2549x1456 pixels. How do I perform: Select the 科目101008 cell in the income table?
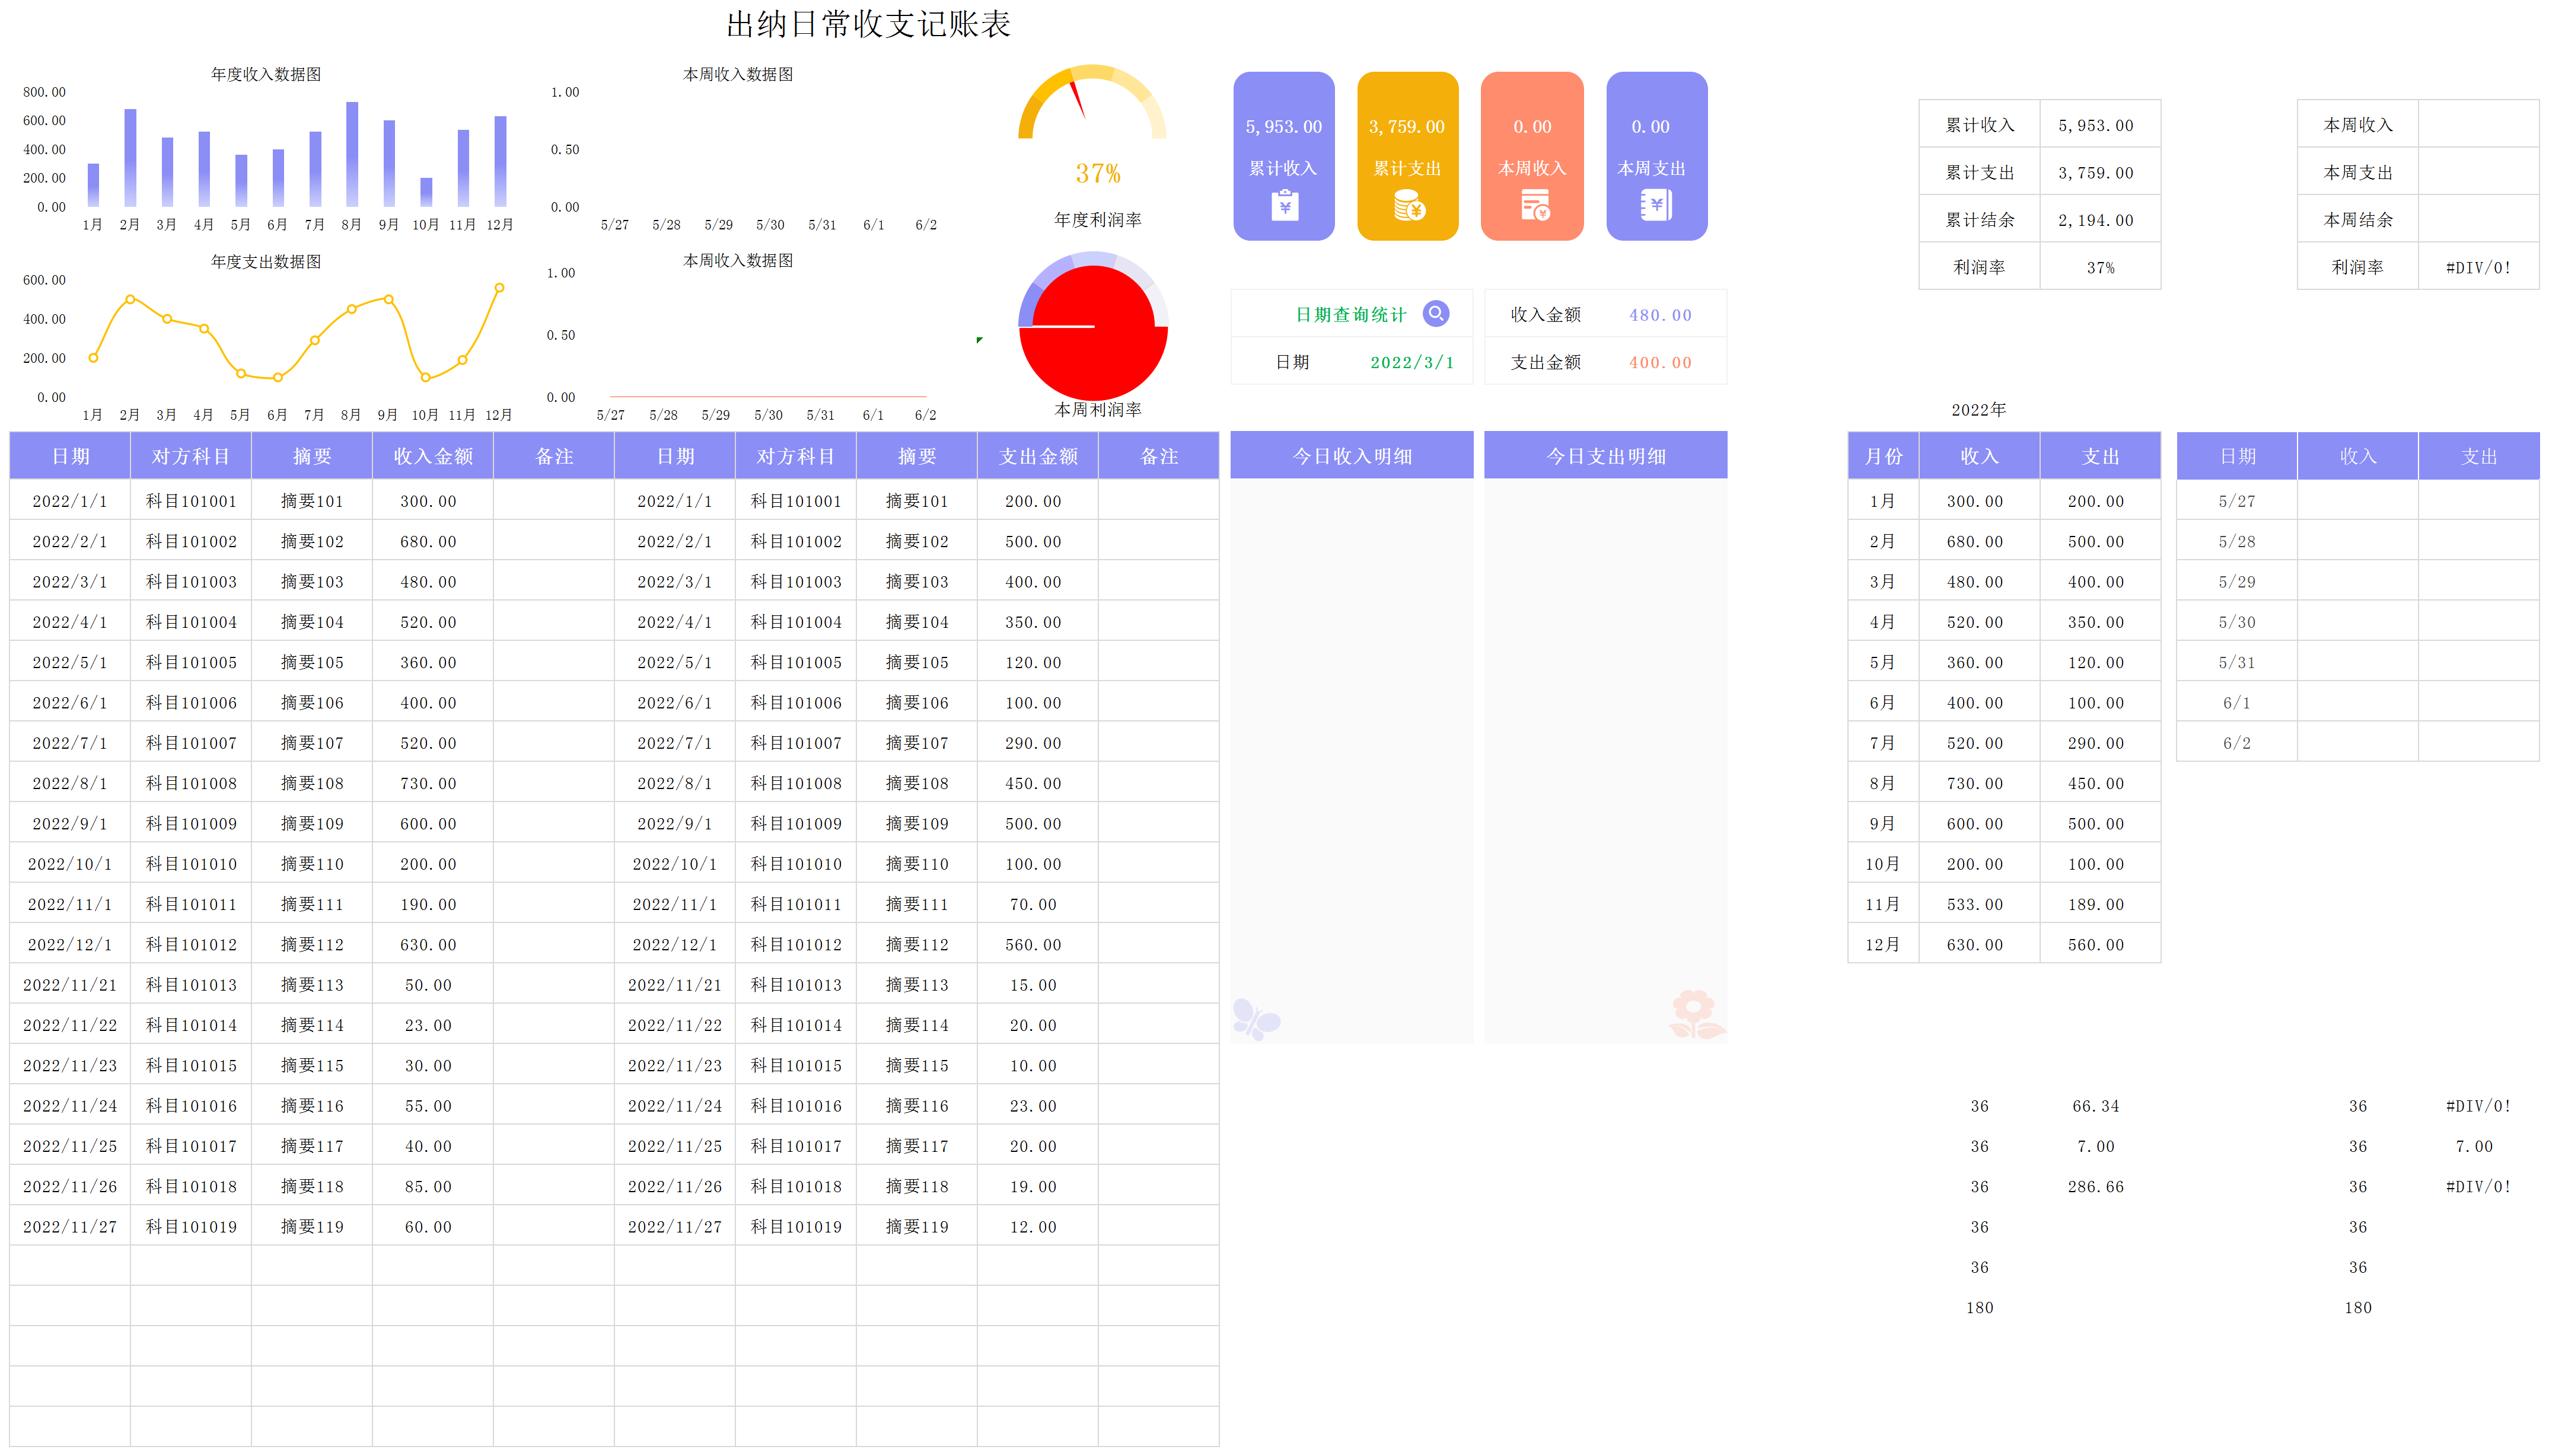pos(191,783)
